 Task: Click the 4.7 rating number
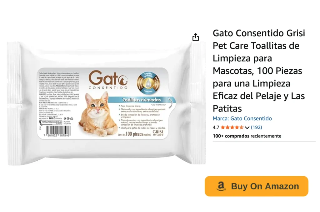tap(216, 127)
